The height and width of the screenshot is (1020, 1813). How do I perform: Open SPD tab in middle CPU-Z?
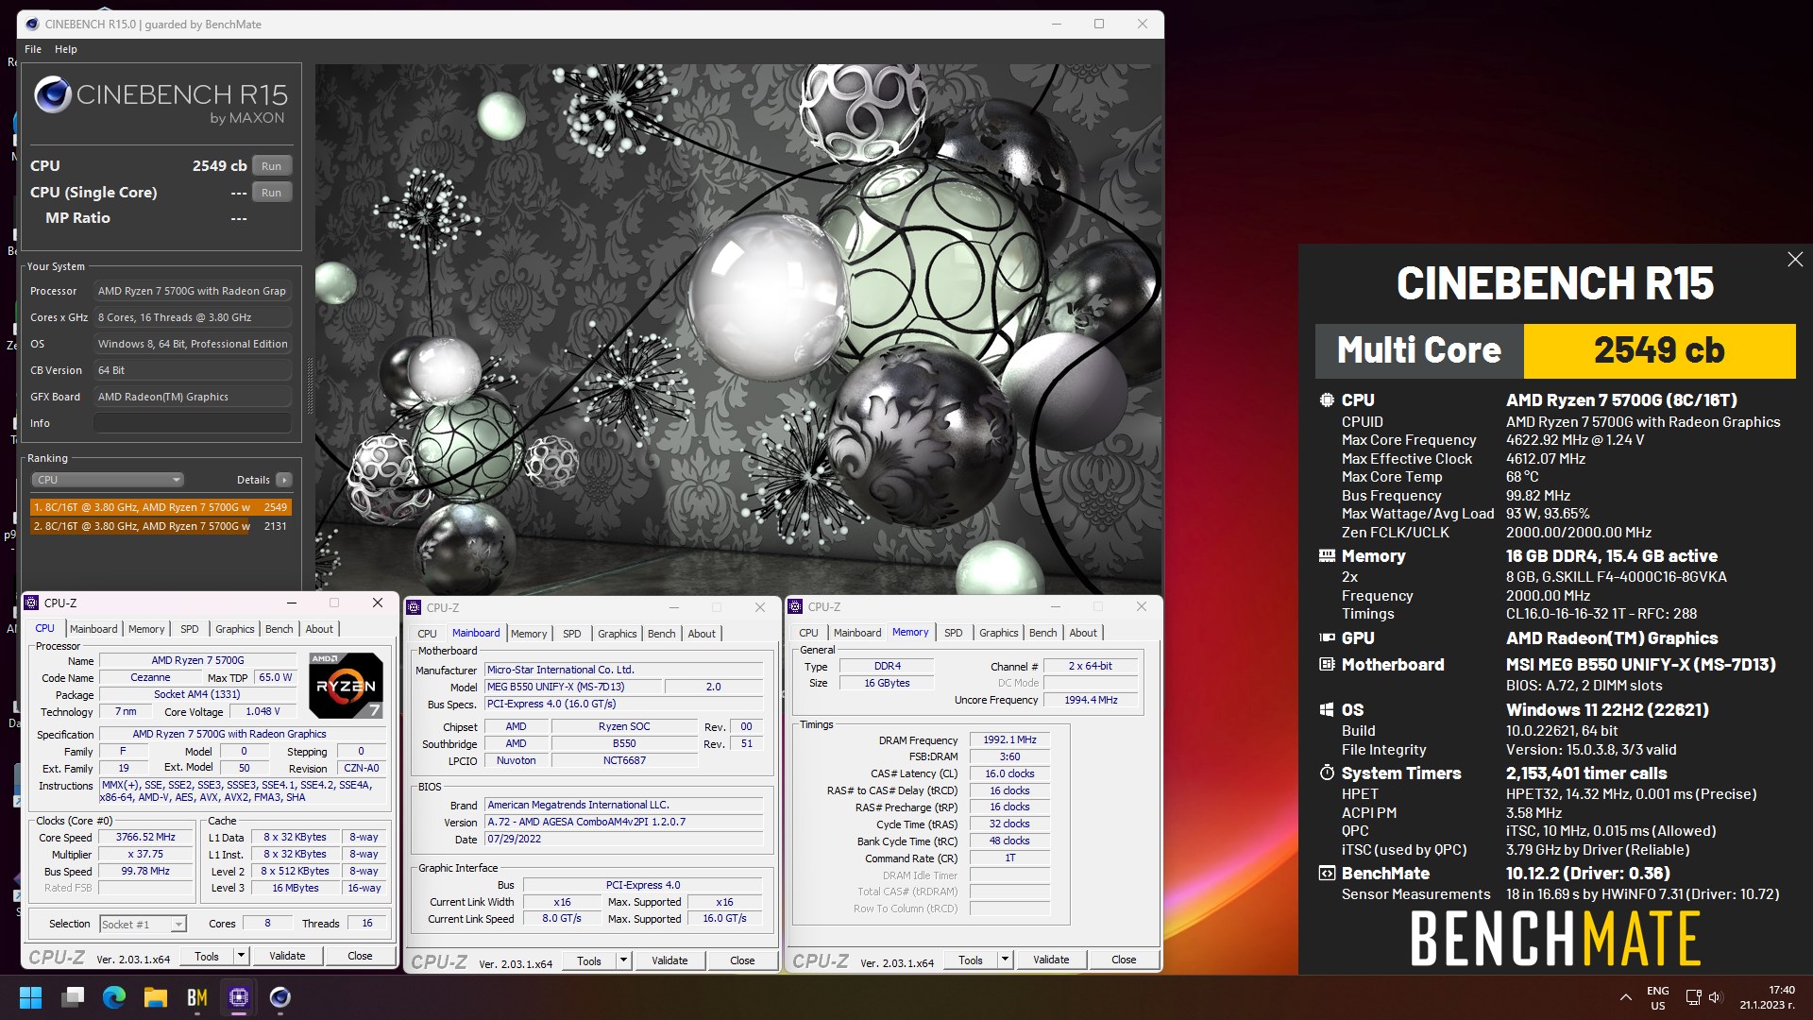(572, 634)
